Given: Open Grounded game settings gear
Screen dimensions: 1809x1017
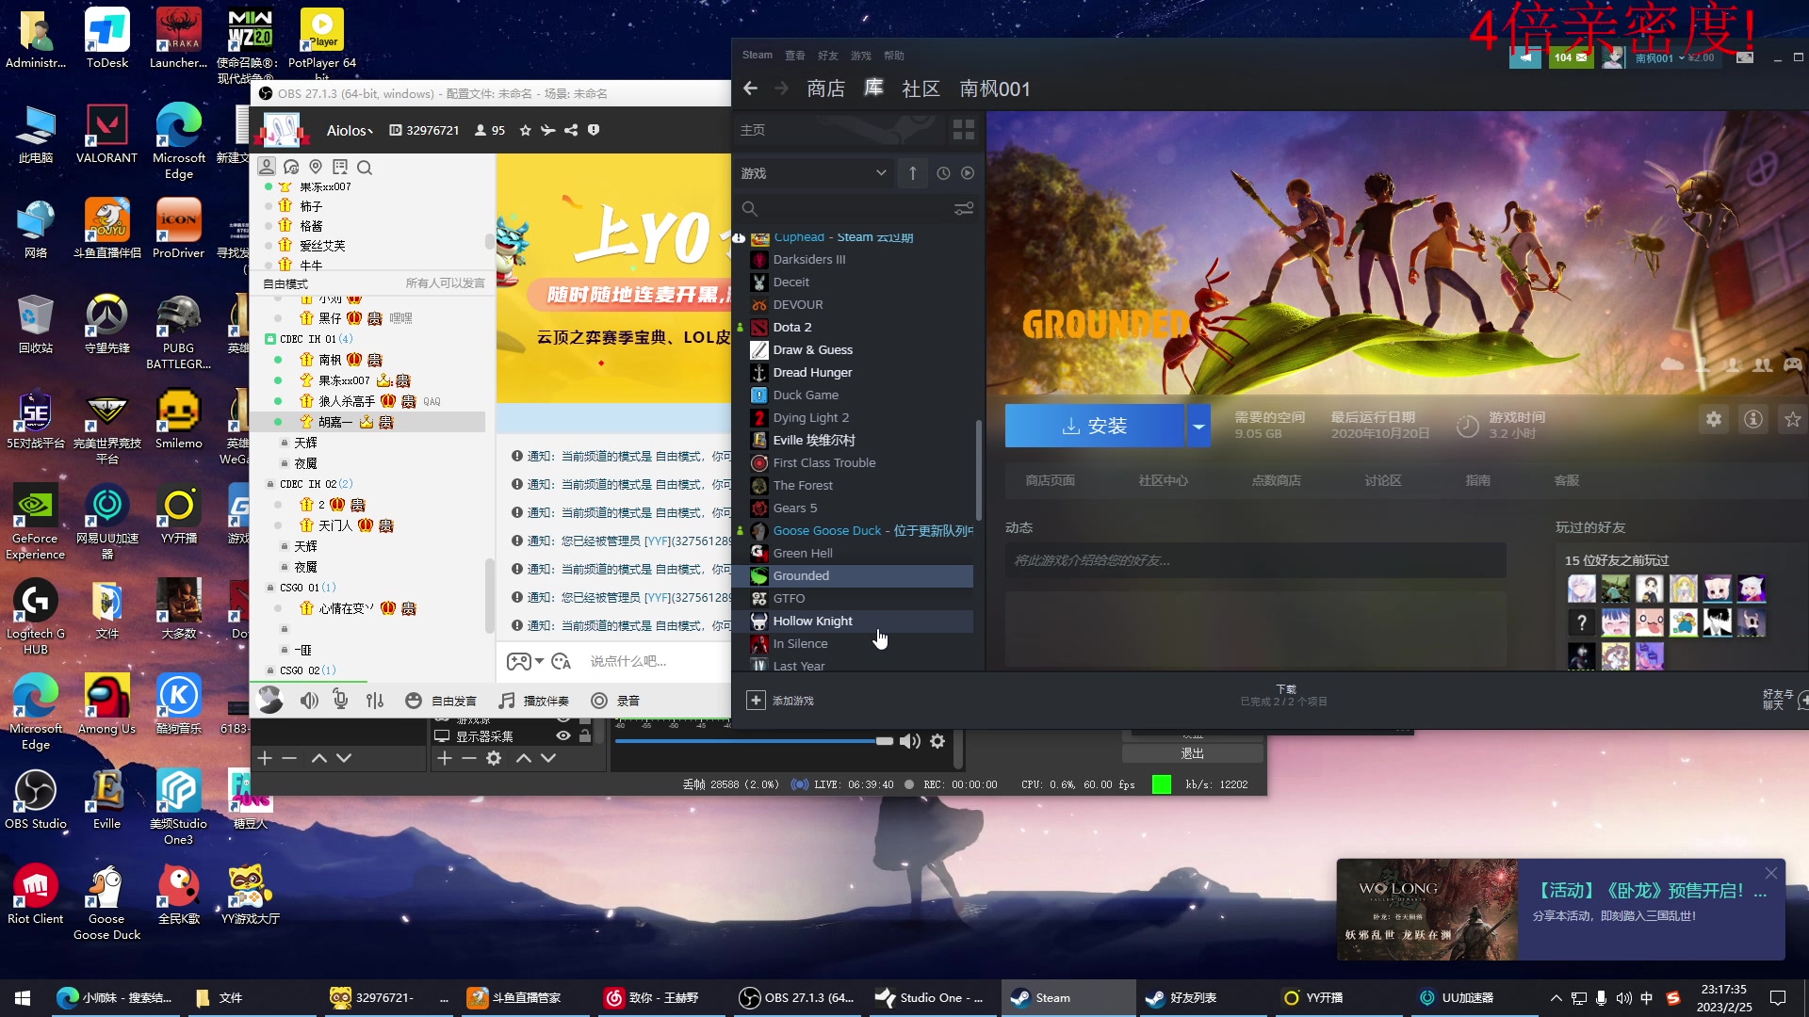Looking at the screenshot, I should [x=1714, y=419].
